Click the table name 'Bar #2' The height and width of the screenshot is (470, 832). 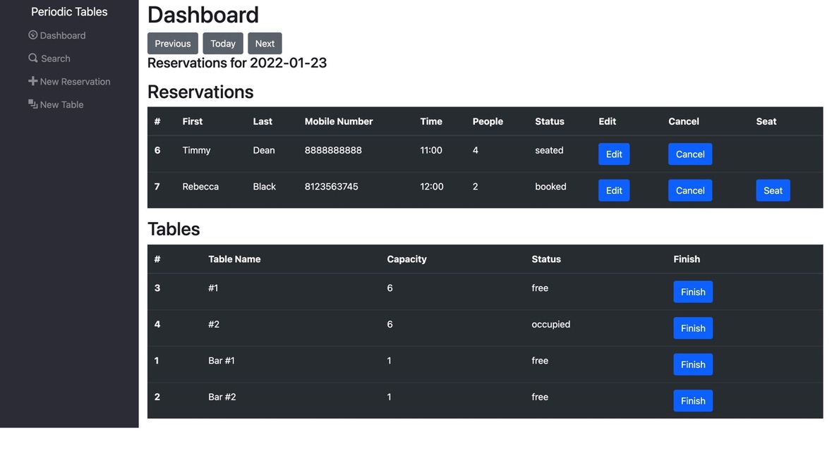(x=222, y=397)
